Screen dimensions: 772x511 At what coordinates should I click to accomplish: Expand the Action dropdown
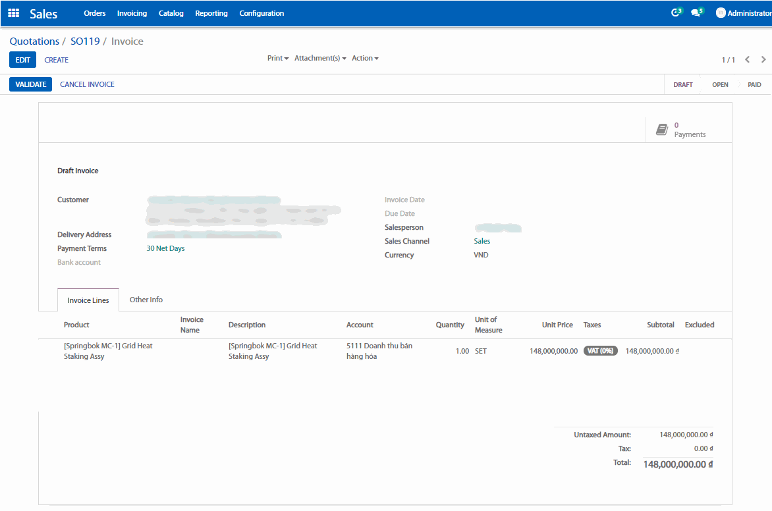(365, 59)
